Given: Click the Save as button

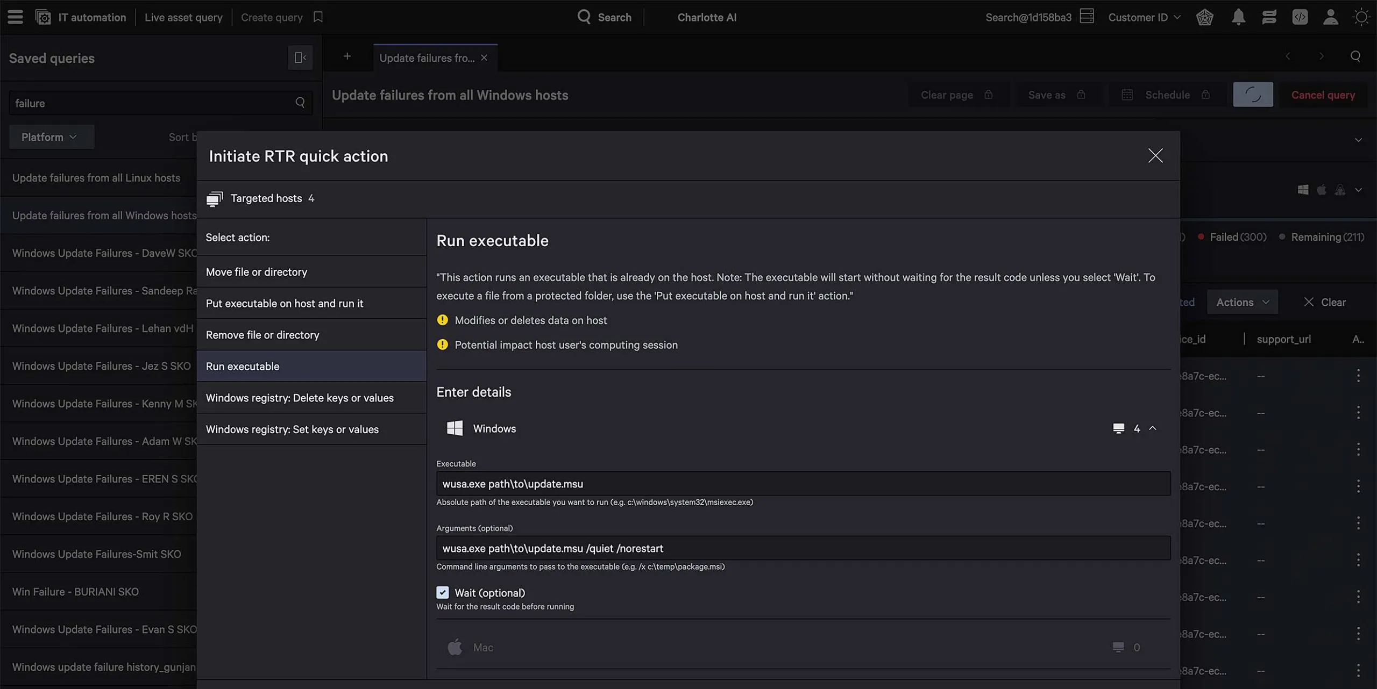Looking at the screenshot, I should pyautogui.click(x=1056, y=95).
